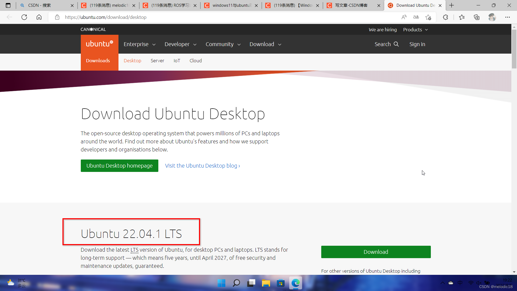Switch to the windows11与ubuntu tab
This screenshot has height=291, width=517.
[x=232, y=5]
